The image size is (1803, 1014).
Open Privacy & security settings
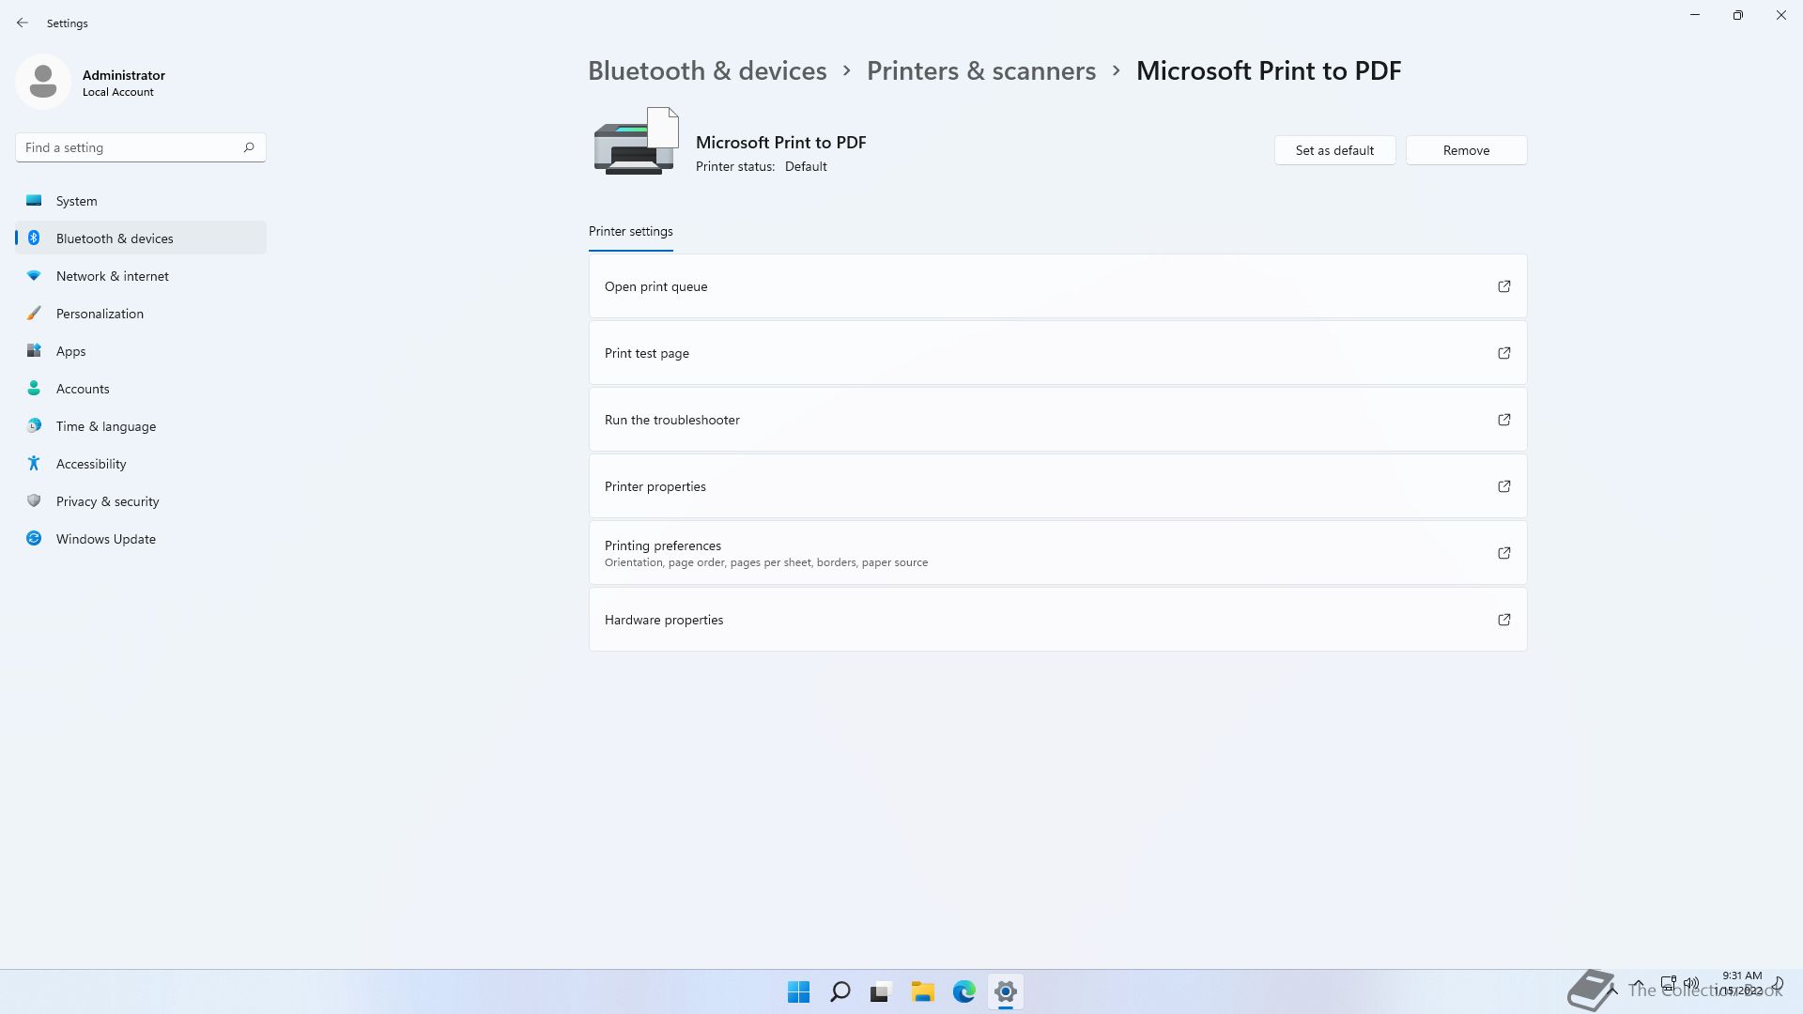[141, 501]
